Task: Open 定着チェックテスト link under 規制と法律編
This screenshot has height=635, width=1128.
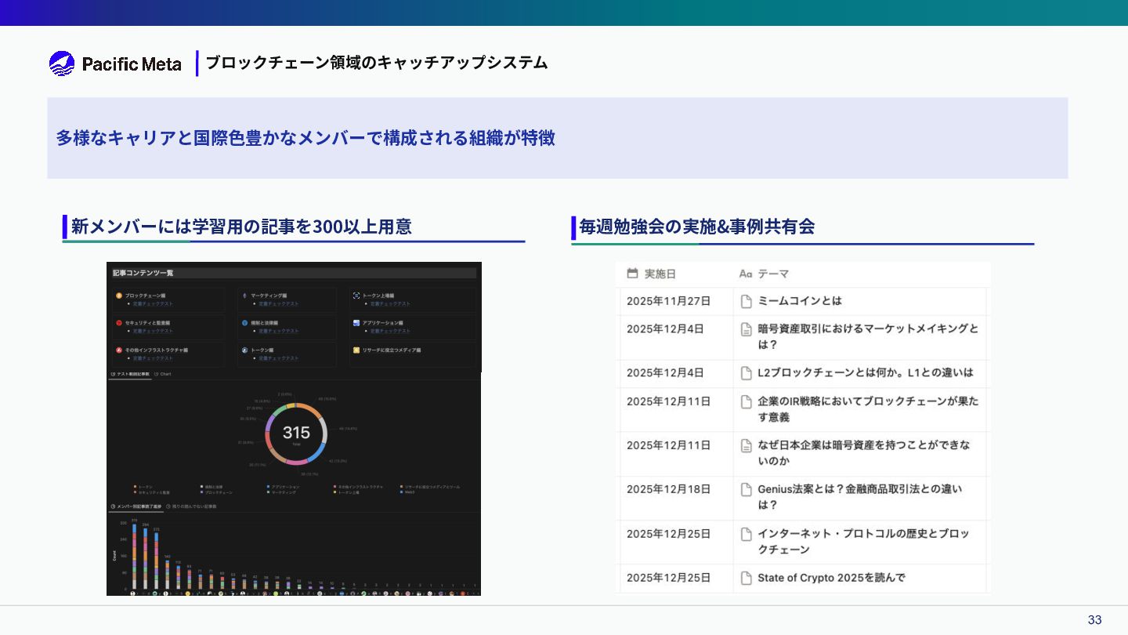Action: coord(279,331)
